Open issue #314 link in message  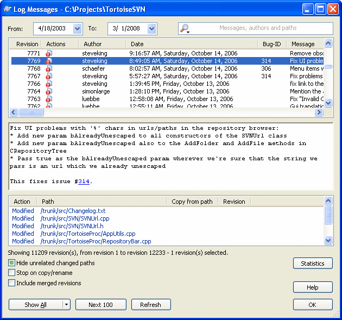(x=84, y=181)
